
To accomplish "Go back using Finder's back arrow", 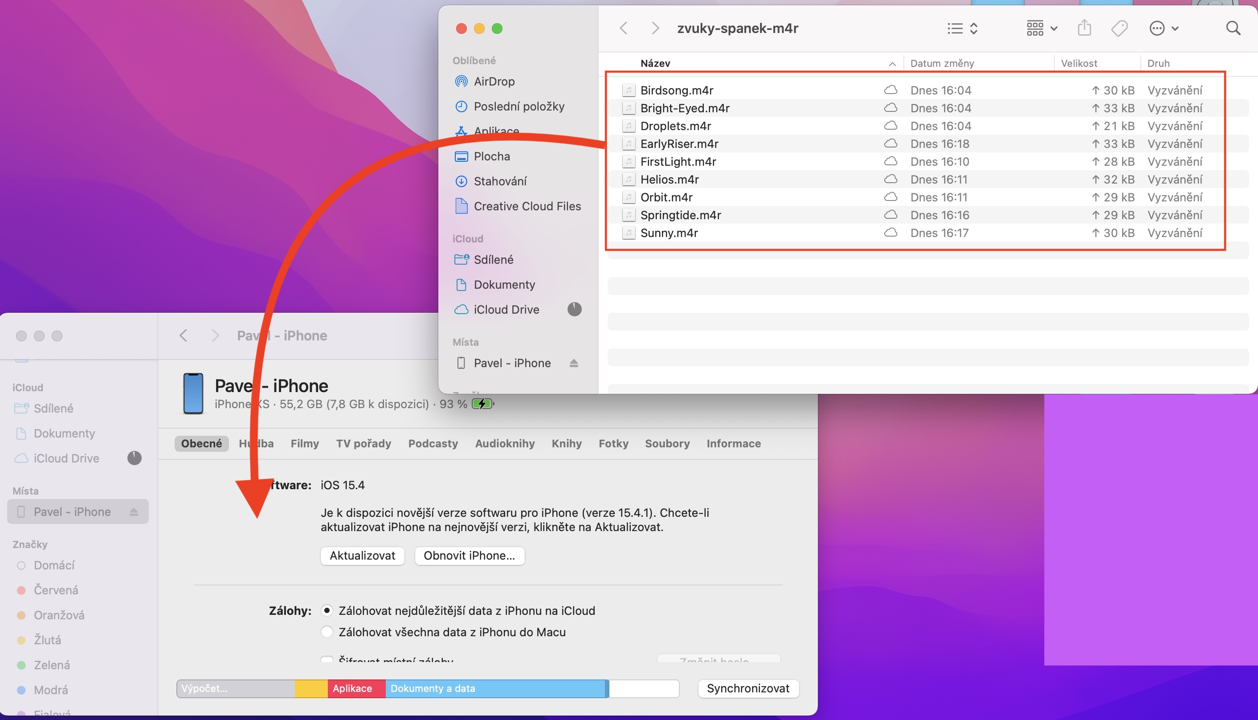I will (x=623, y=28).
